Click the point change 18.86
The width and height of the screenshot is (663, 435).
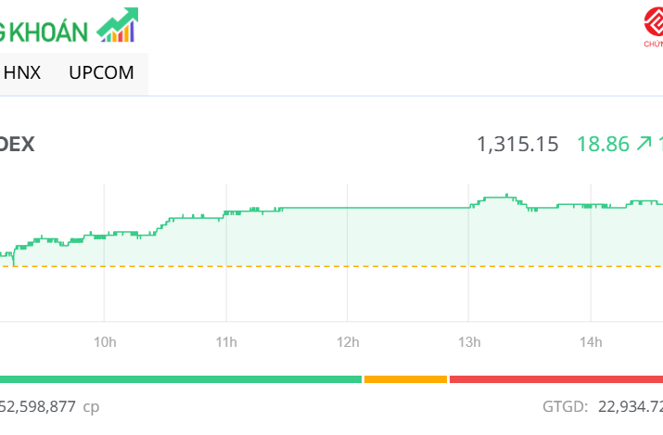click(604, 144)
